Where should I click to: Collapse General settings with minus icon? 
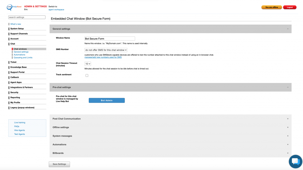pyautogui.click(x=288, y=29)
